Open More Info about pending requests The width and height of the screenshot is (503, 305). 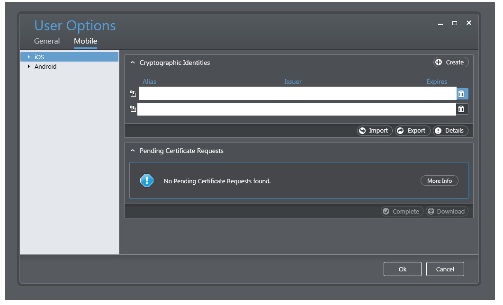click(439, 181)
